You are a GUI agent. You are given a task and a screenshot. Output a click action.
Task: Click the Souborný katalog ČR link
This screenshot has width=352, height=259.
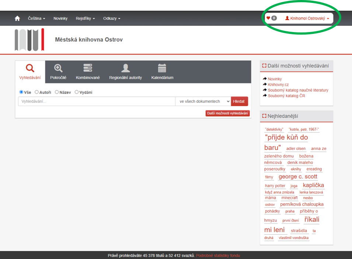pyautogui.click(x=286, y=96)
